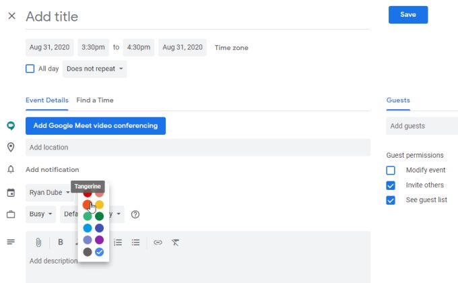Click the Add title field
The height and width of the screenshot is (283, 458).
tap(197, 17)
